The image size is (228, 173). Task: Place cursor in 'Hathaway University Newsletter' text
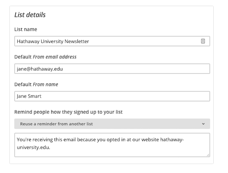(53, 41)
